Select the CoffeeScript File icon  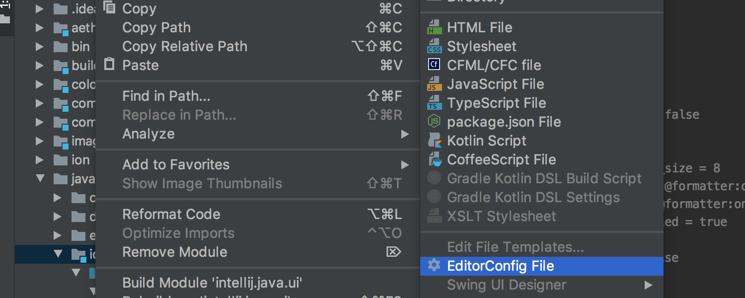tap(434, 159)
